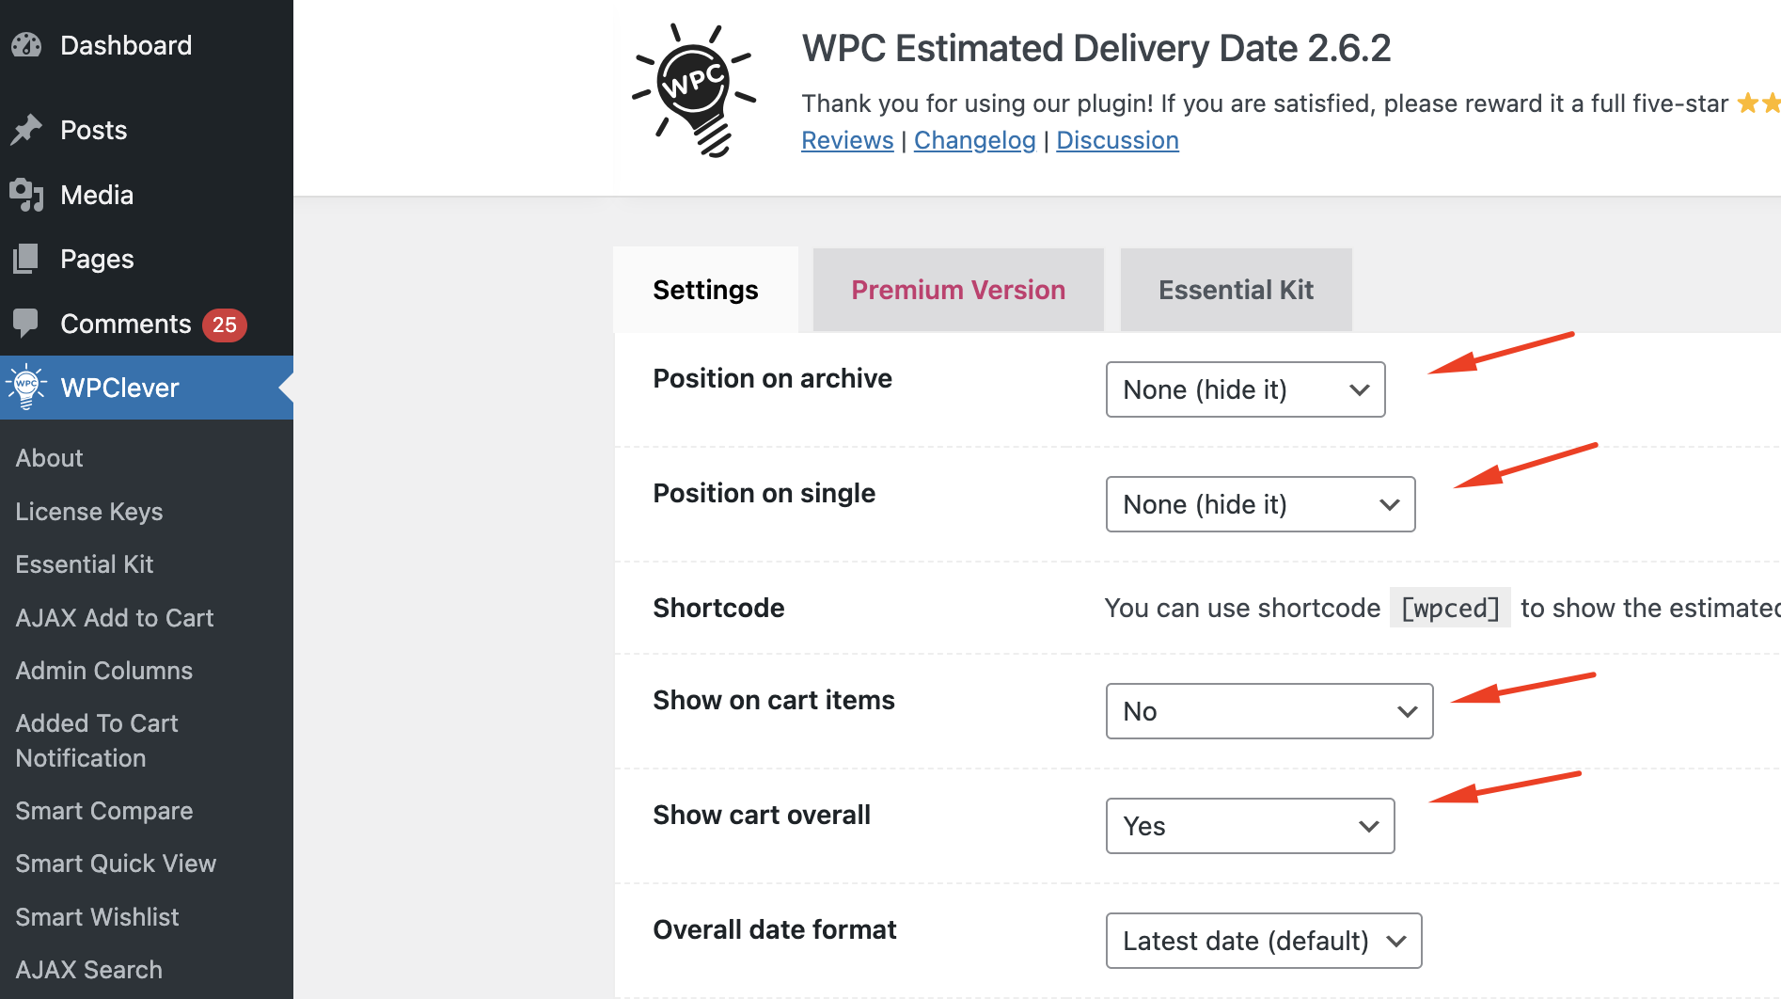Click the 'Position on archive' label
The image size is (1781, 999).
pyautogui.click(x=772, y=378)
